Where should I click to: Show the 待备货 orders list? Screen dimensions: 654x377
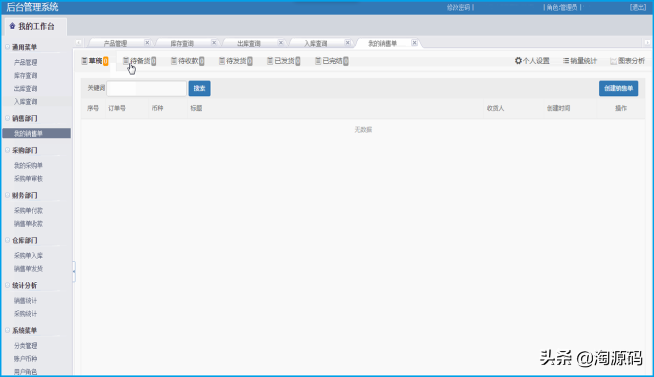(x=139, y=61)
